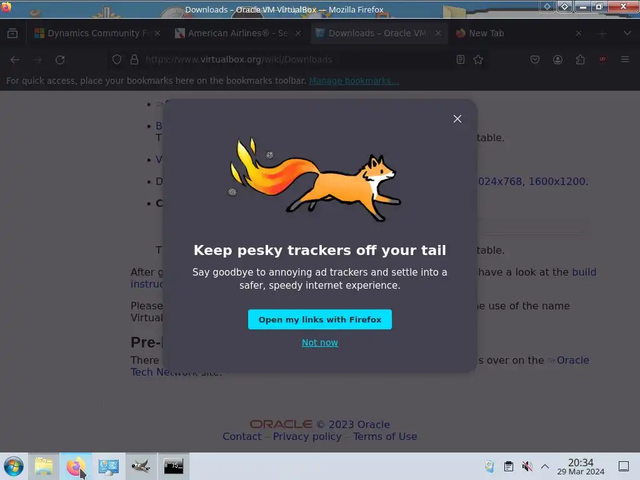Close the American Airlines tab
This screenshot has height=480, width=640.
298,33
